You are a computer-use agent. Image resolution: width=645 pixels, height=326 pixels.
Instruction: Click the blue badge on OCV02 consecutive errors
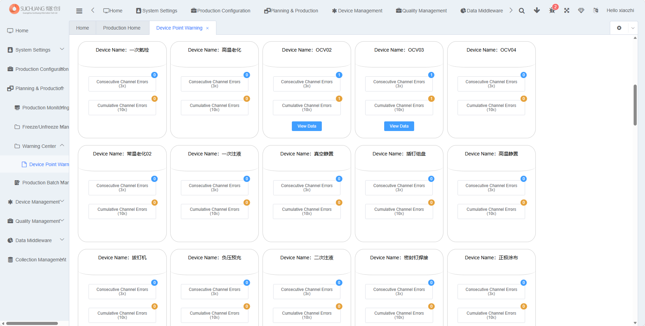pos(339,75)
